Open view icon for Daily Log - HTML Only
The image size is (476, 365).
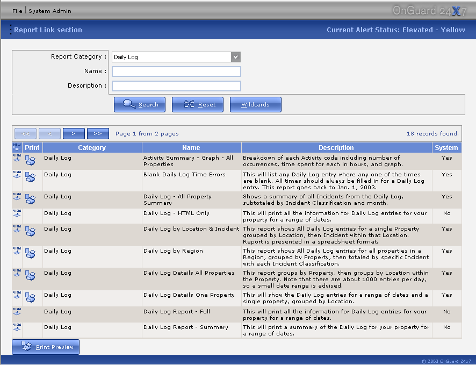[x=17, y=213]
